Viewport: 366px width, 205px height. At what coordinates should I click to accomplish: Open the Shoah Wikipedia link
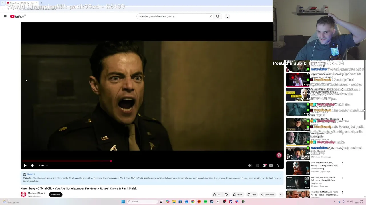(31, 174)
